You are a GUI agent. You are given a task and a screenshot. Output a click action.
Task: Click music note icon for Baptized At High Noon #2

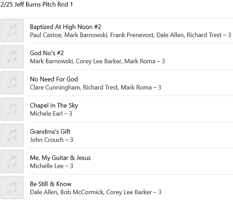pyautogui.click(x=12, y=31)
